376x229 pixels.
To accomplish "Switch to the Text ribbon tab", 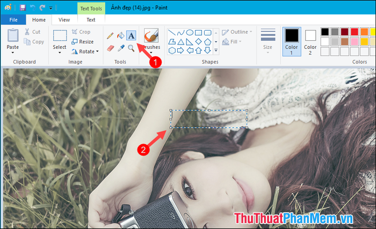I will pos(91,20).
